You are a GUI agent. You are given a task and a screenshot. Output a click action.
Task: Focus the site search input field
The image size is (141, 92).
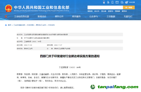[x=105, y=7]
